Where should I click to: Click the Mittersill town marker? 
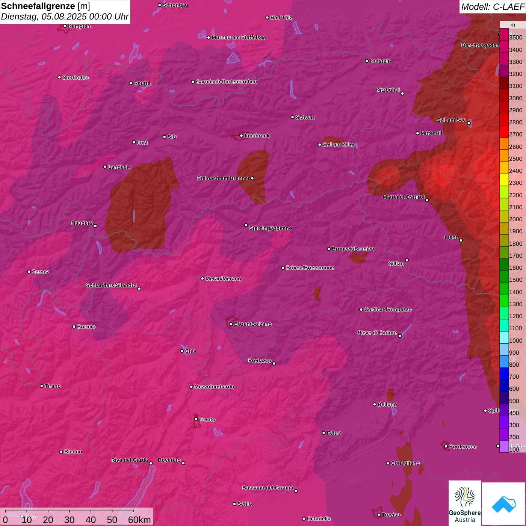click(x=417, y=133)
